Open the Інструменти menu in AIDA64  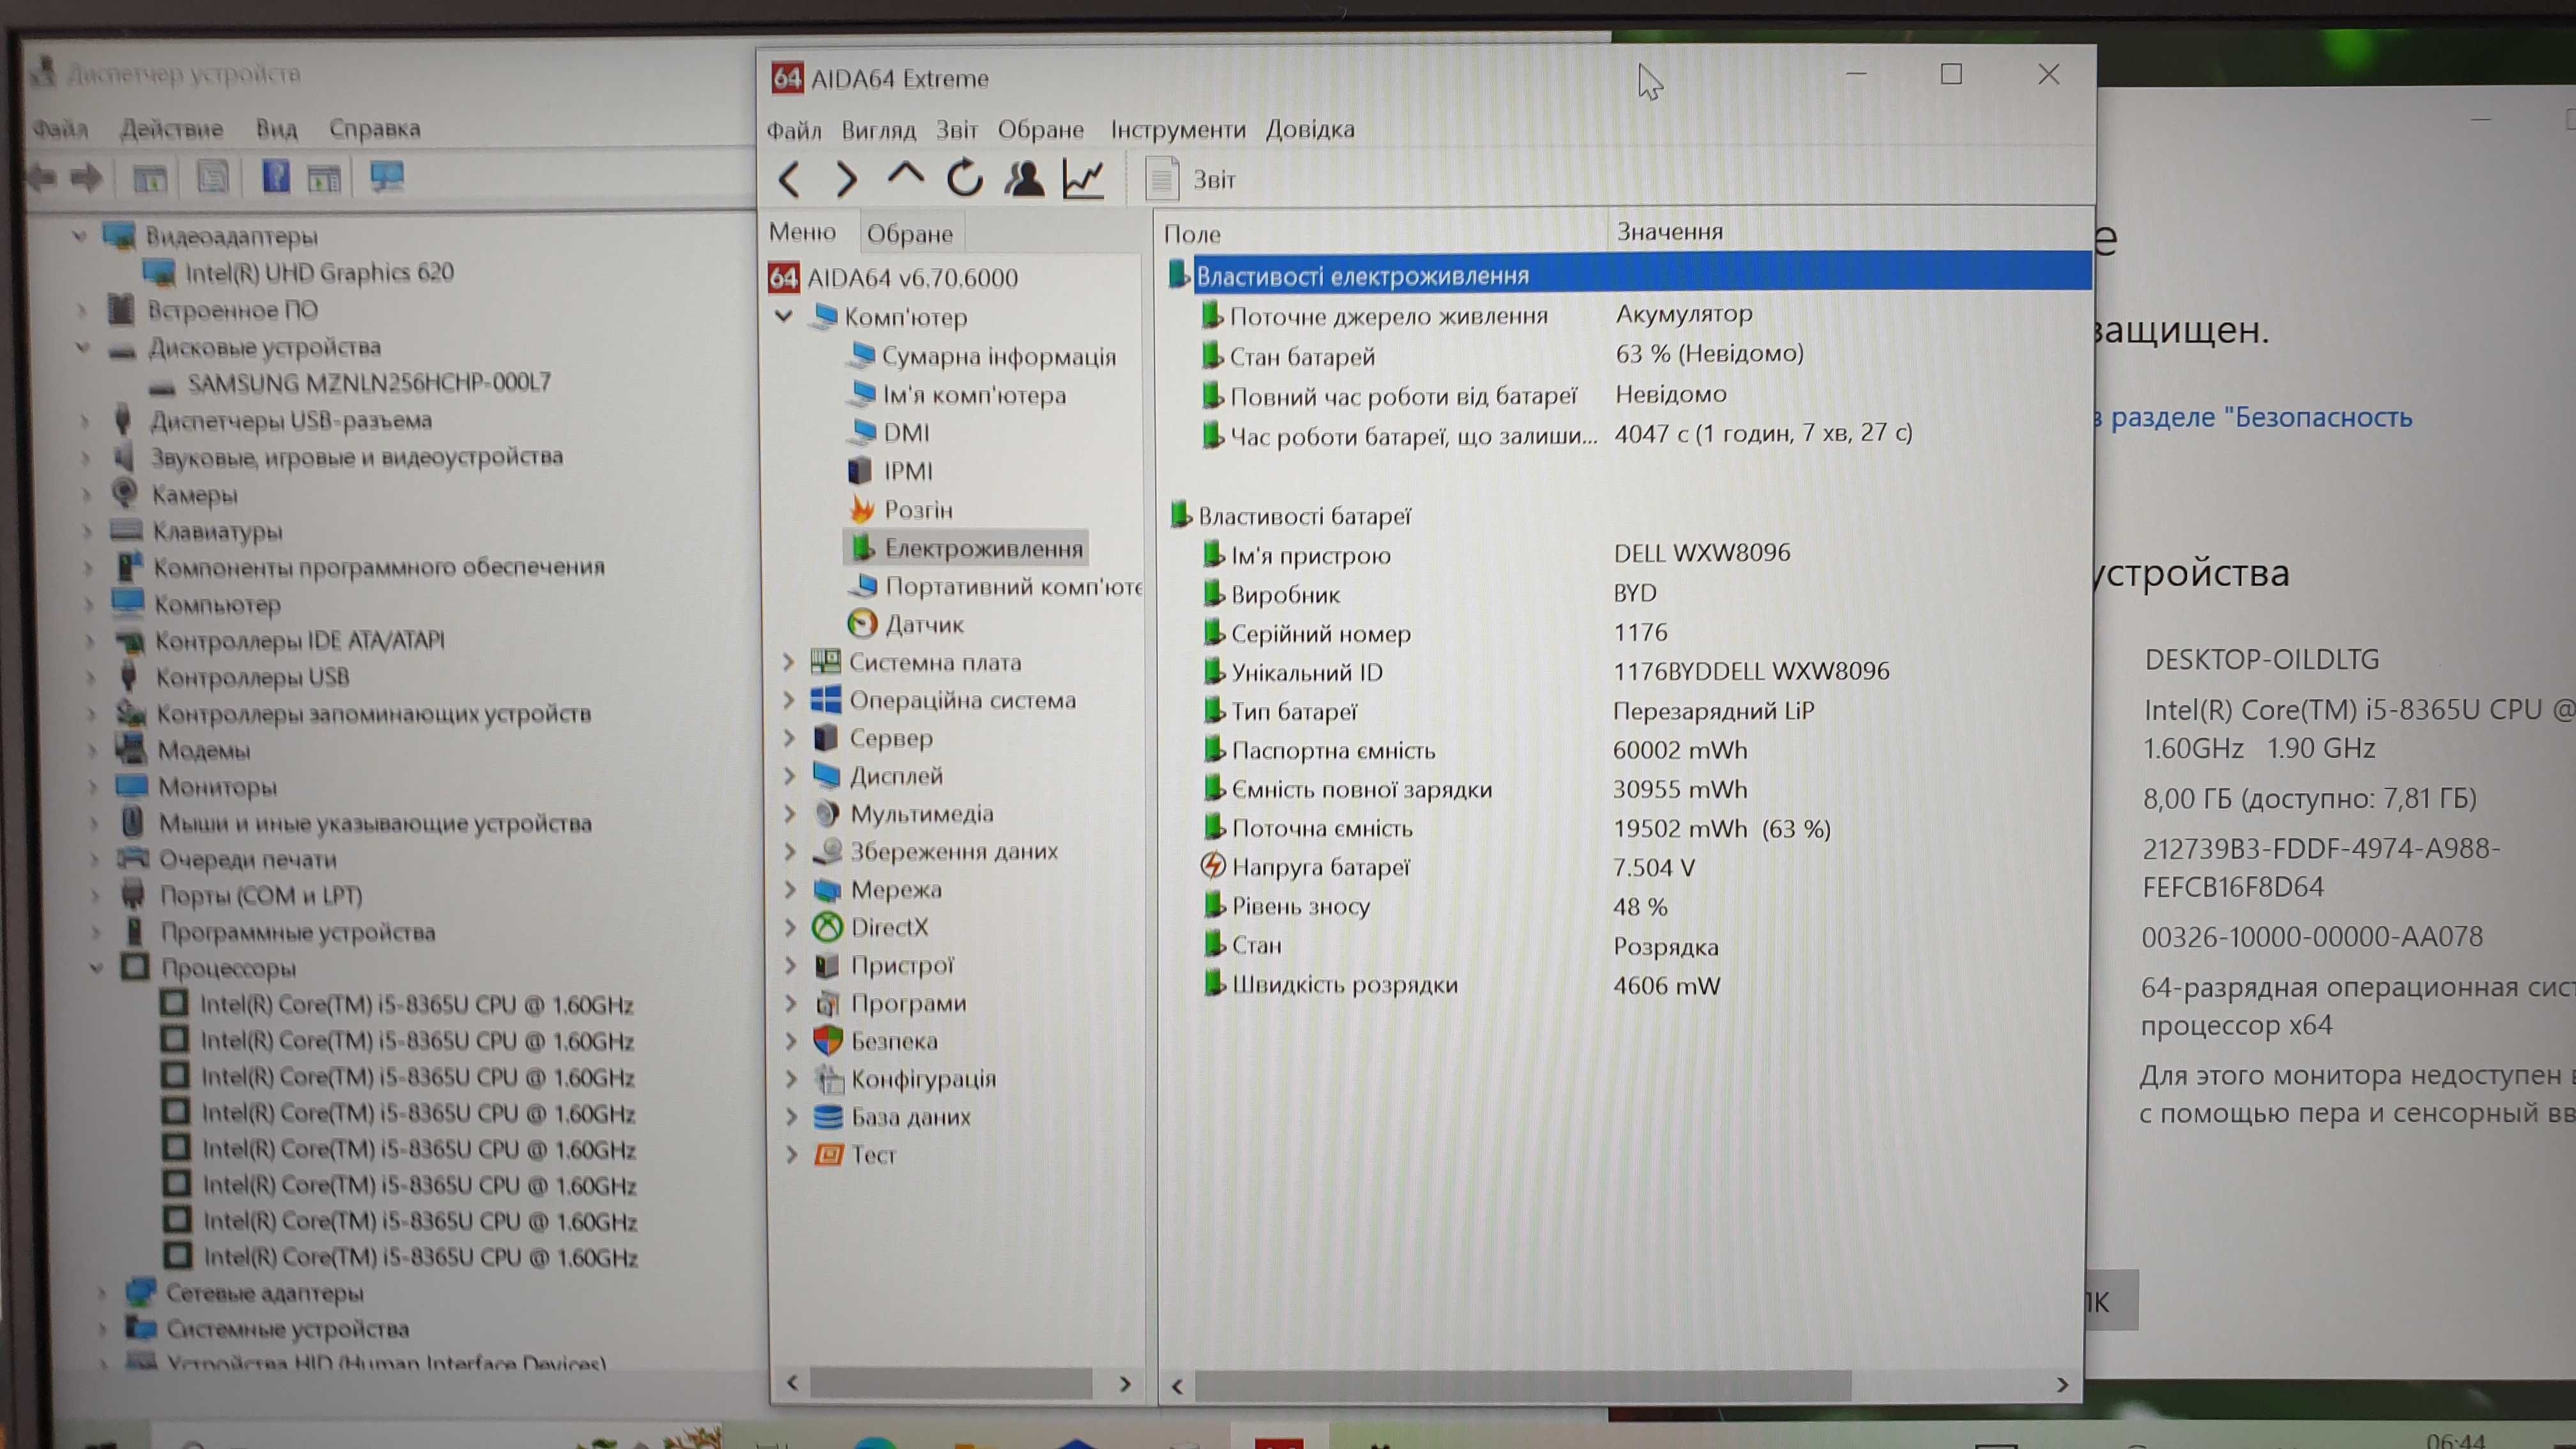point(1178,130)
